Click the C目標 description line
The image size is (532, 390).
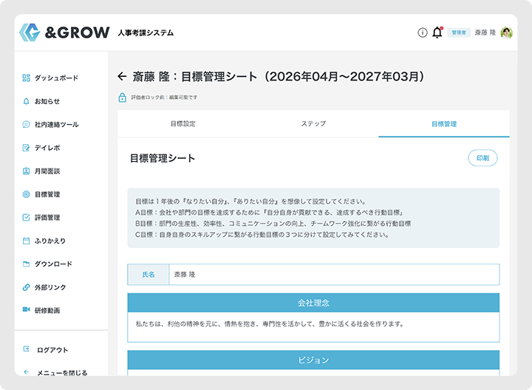click(x=262, y=235)
